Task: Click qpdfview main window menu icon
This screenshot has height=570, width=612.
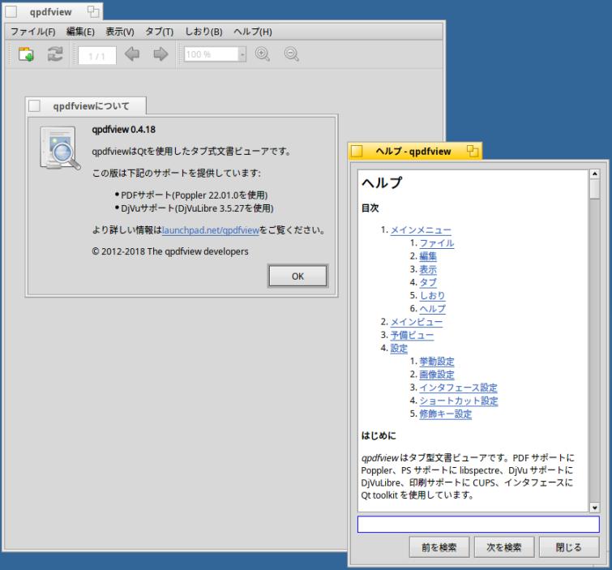Action: tap(11, 11)
